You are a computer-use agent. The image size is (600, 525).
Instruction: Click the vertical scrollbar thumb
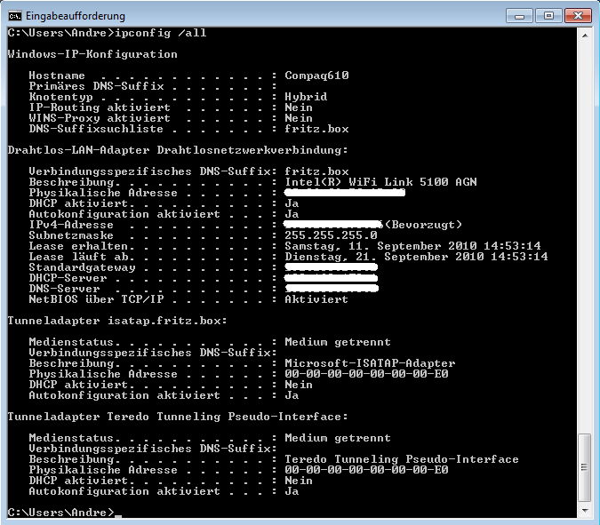click(x=584, y=466)
